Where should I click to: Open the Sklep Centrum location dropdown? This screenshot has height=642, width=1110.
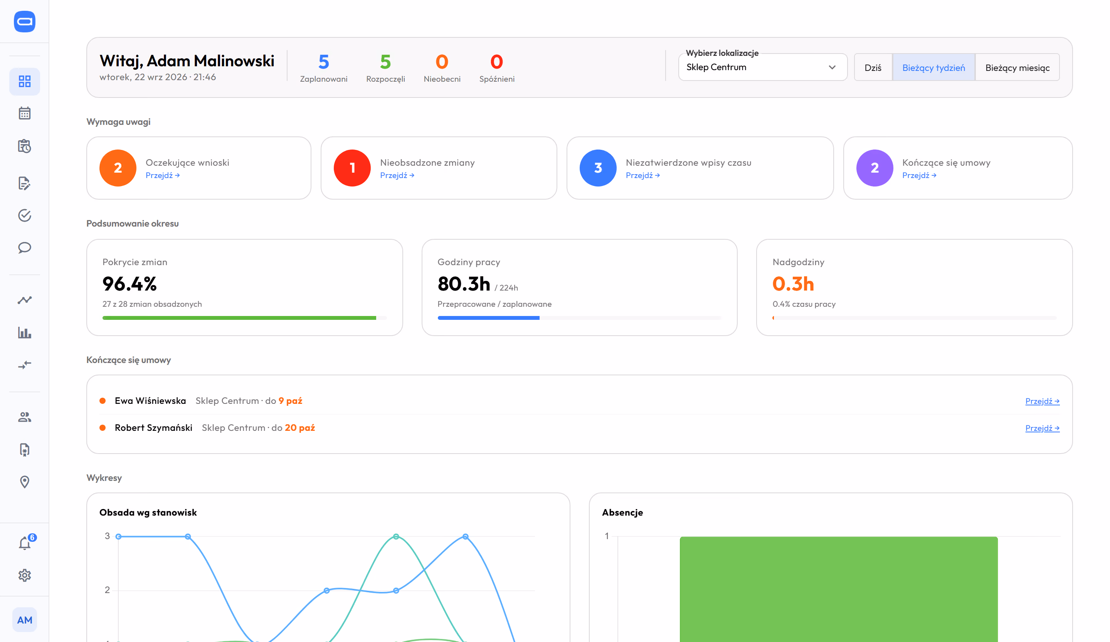762,67
